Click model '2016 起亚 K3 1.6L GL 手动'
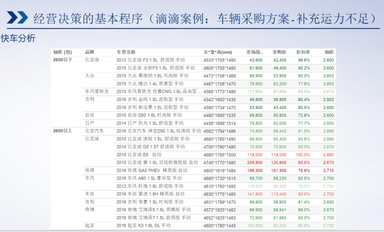The image size is (384, 232). click(144, 226)
